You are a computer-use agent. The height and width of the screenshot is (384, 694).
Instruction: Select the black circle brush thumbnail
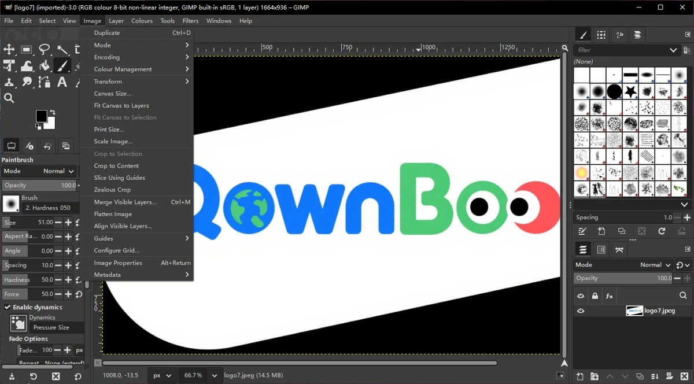coord(614,91)
